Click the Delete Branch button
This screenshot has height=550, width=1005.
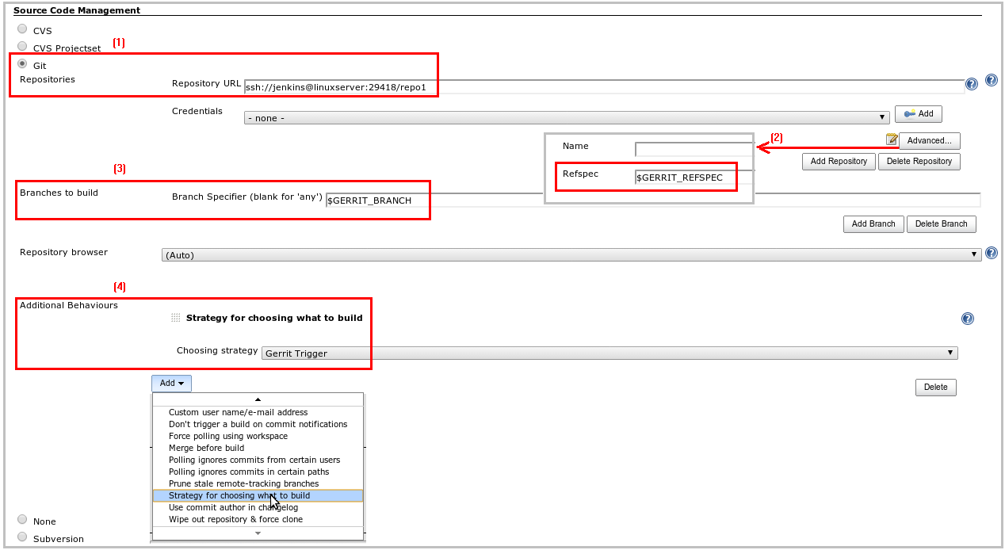click(942, 223)
